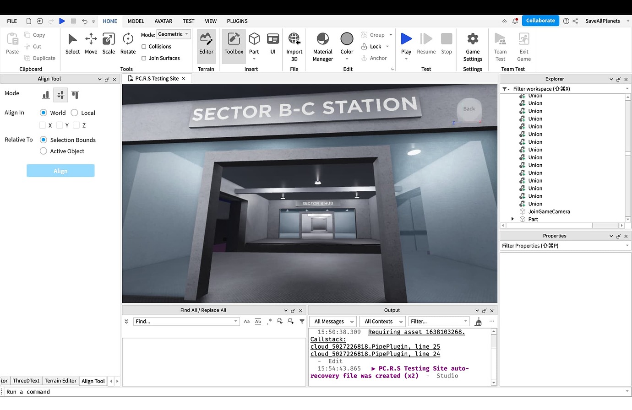Open the Material Manager
This screenshot has height=410, width=632.
tap(322, 43)
